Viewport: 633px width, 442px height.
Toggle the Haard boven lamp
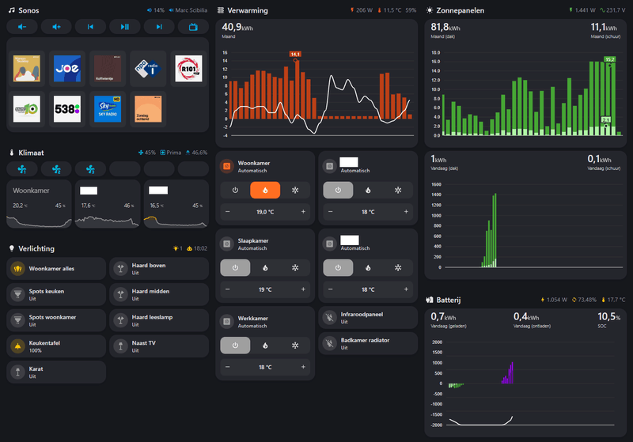coord(159,269)
